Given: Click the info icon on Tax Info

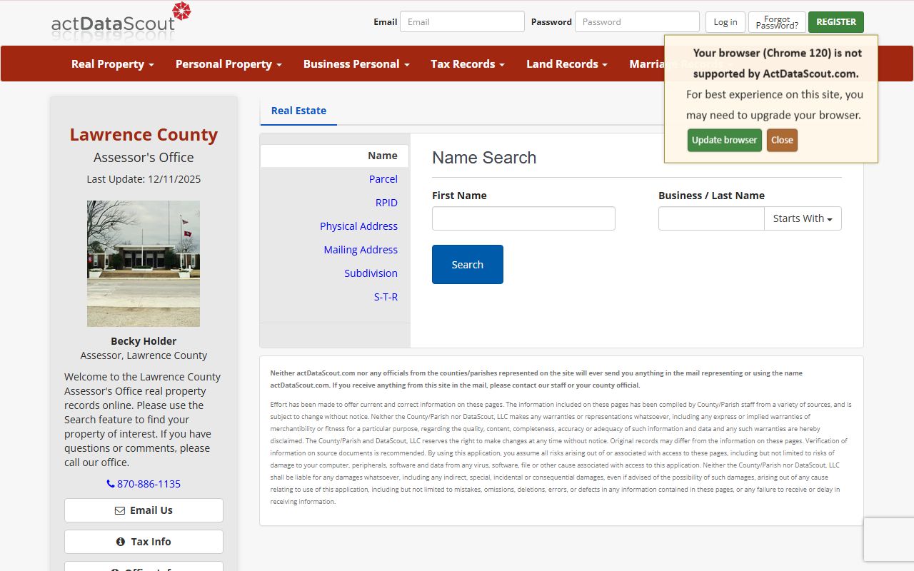Looking at the screenshot, I should pos(121,542).
